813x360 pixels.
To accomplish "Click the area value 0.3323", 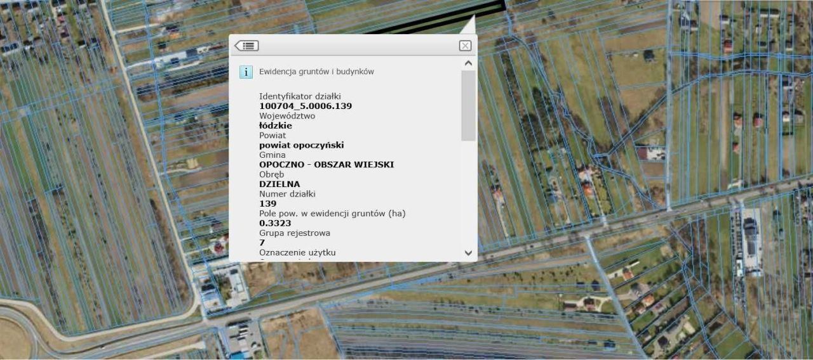I will coord(275,223).
